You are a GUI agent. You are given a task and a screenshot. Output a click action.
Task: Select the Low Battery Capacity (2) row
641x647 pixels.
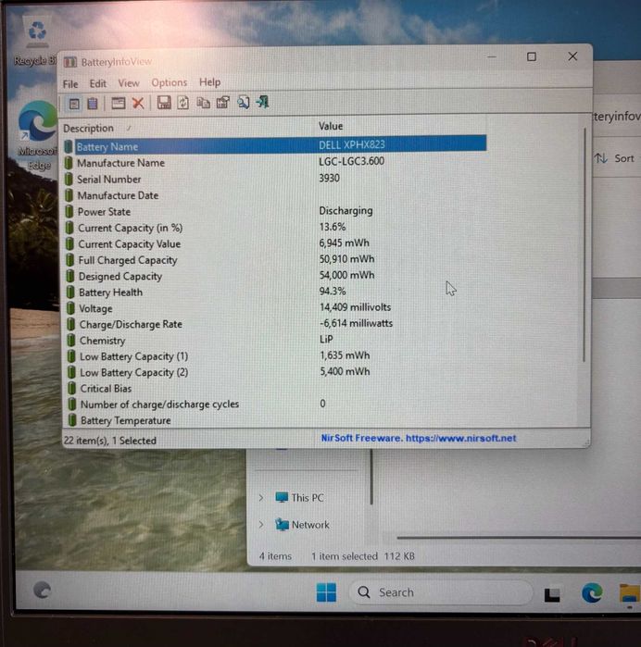point(275,372)
